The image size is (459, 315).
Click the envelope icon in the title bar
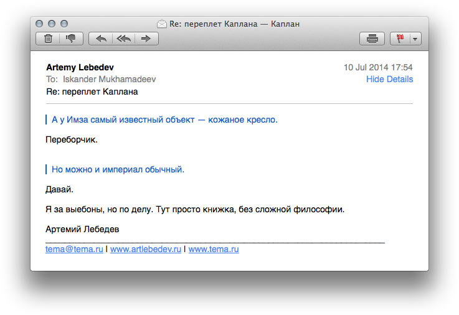click(x=162, y=24)
